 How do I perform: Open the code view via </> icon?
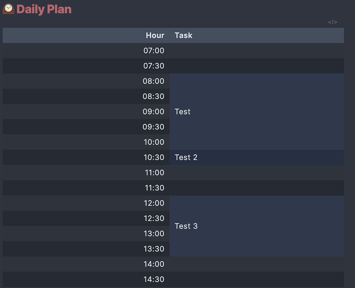click(332, 22)
